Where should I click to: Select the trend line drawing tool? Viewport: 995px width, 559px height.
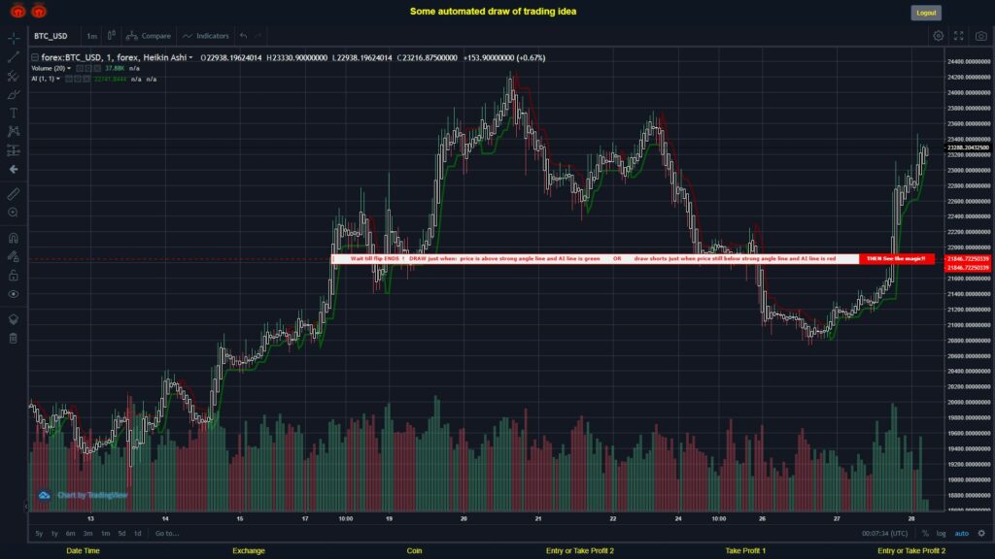[14, 57]
